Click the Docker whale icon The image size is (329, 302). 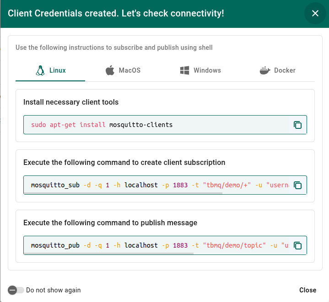tap(265, 70)
